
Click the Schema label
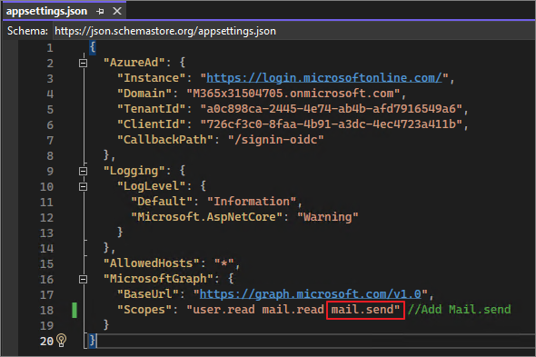click(x=27, y=31)
